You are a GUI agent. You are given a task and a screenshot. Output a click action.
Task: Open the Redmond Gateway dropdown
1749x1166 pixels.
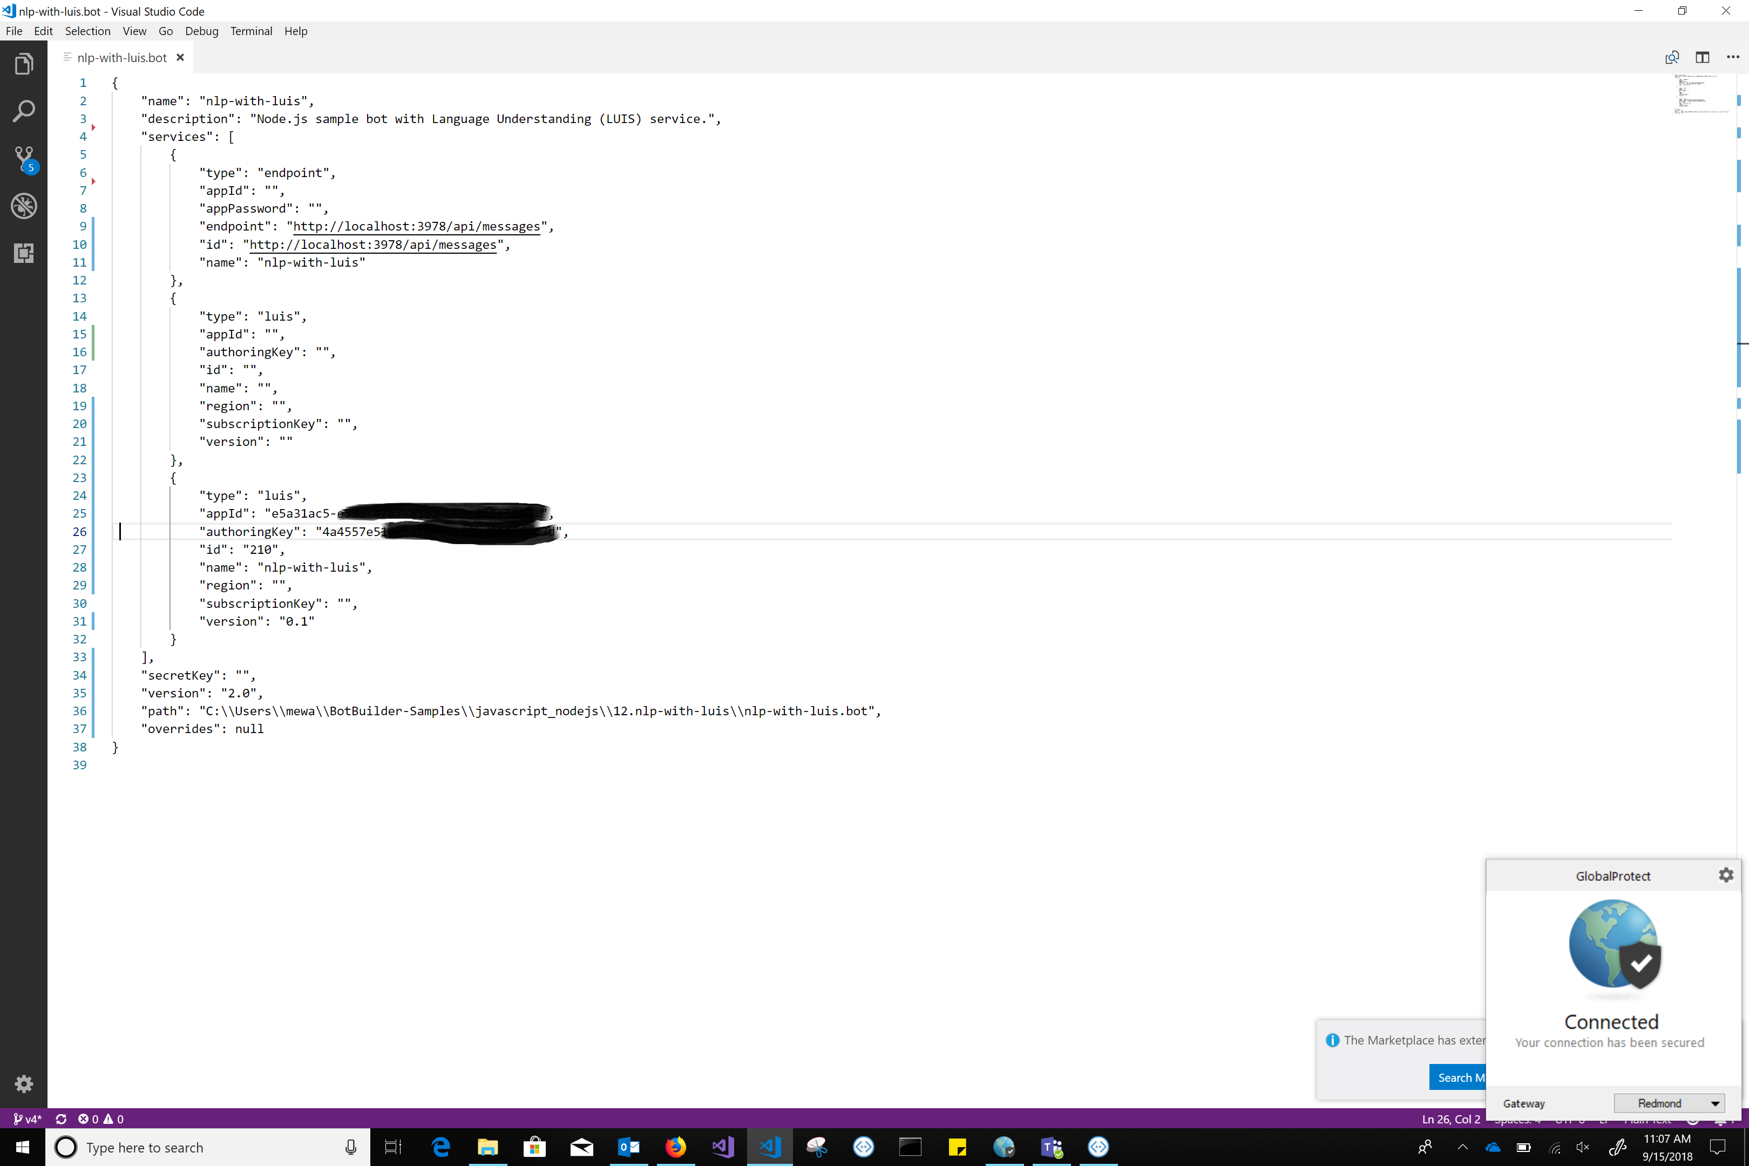[x=1670, y=1103]
